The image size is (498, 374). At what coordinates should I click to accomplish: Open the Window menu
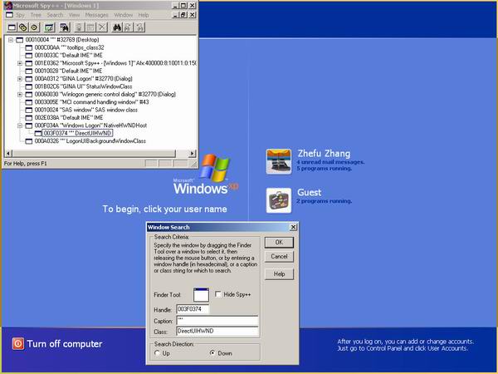123,15
